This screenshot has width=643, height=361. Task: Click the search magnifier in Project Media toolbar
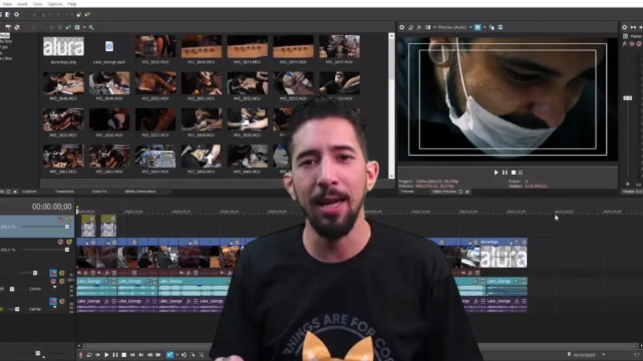[91, 27]
